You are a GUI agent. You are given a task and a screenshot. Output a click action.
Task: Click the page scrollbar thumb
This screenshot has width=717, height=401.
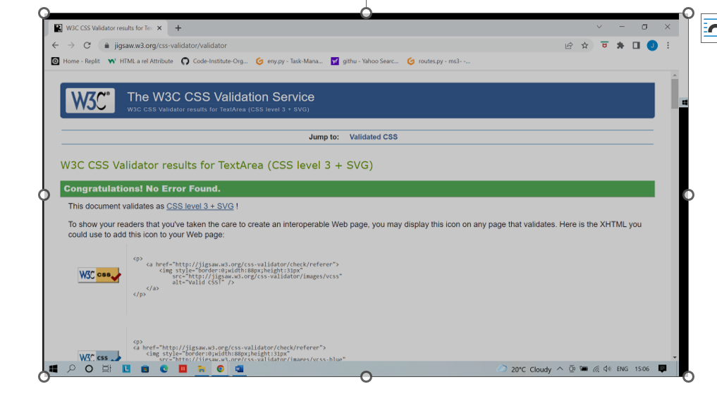(675, 93)
